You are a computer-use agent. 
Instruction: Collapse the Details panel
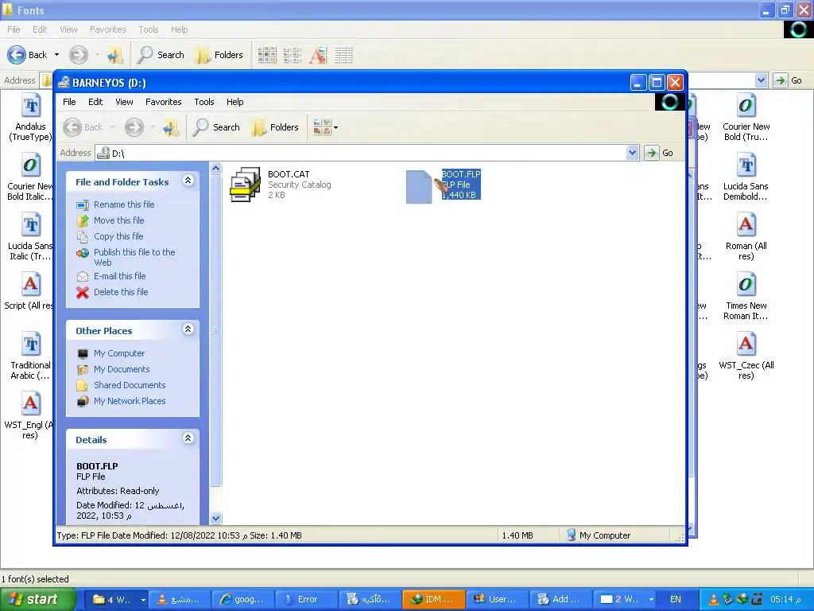[188, 438]
